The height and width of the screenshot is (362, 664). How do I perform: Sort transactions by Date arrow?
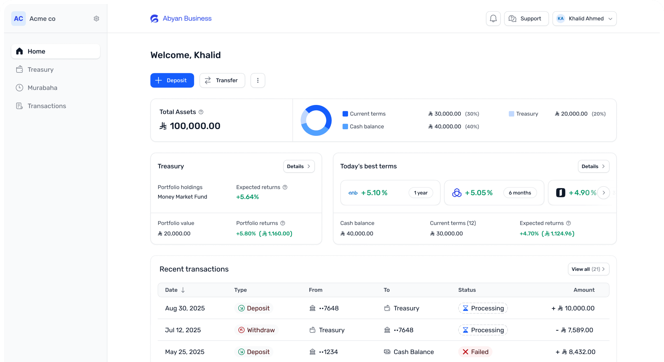tap(183, 290)
